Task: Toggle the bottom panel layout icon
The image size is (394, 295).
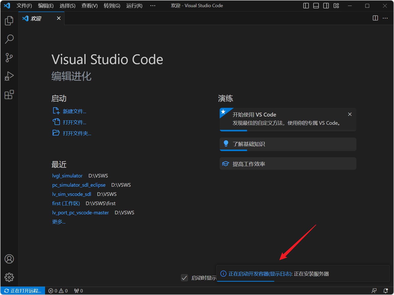Action: (x=316, y=6)
